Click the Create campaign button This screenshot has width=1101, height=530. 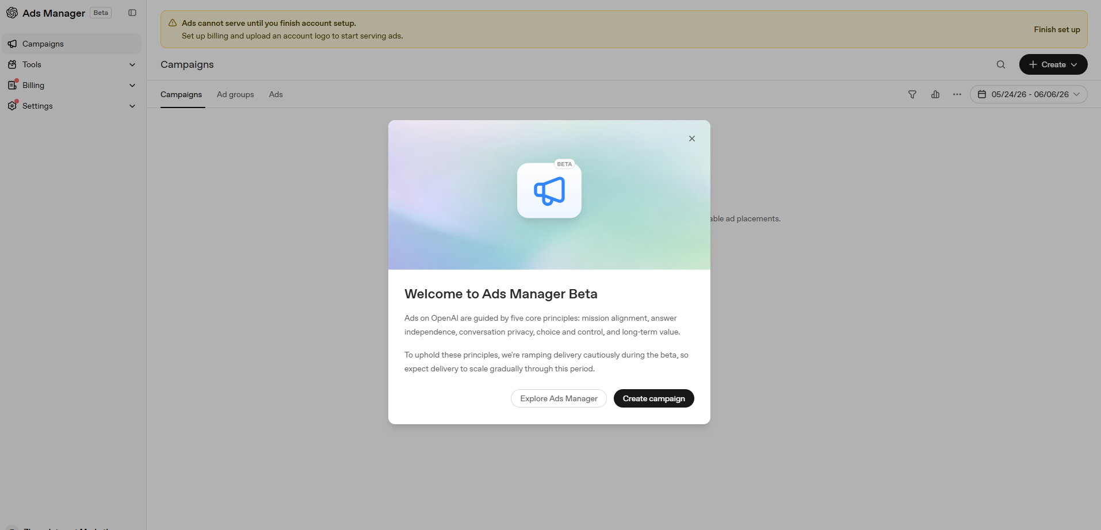click(x=654, y=398)
